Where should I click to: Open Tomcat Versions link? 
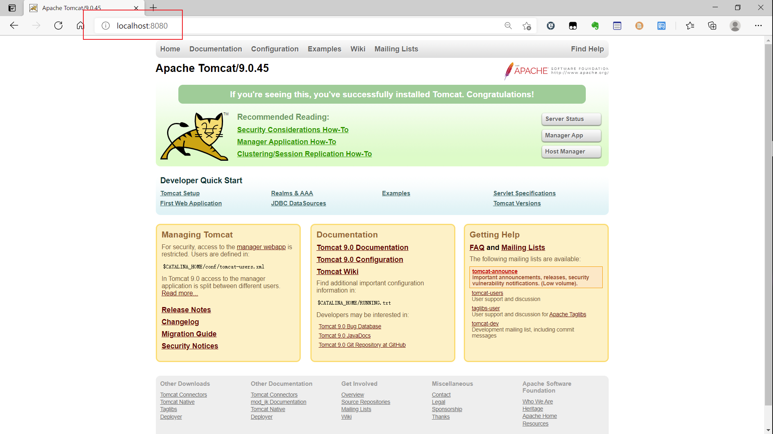point(517,203)
